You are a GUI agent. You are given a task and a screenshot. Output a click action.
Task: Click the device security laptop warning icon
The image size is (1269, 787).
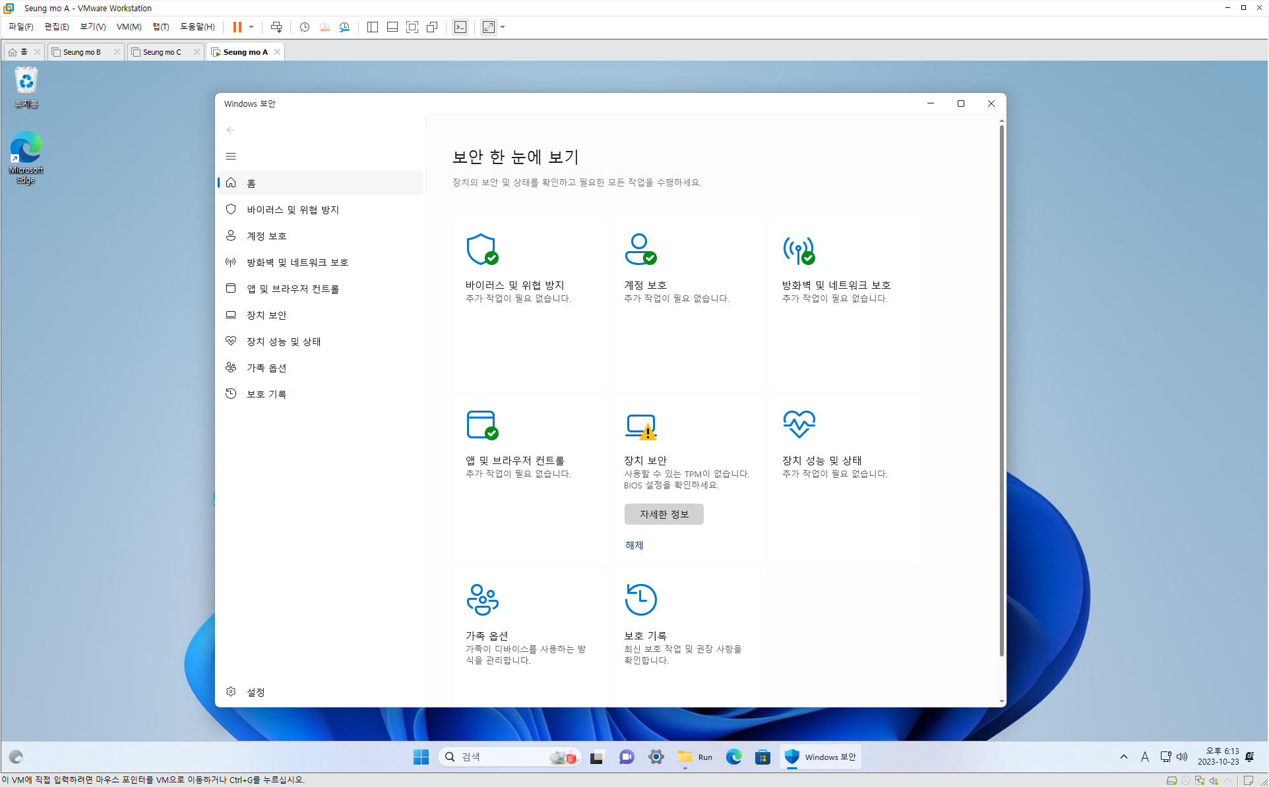pyautogui.click(x=640, y=426)
